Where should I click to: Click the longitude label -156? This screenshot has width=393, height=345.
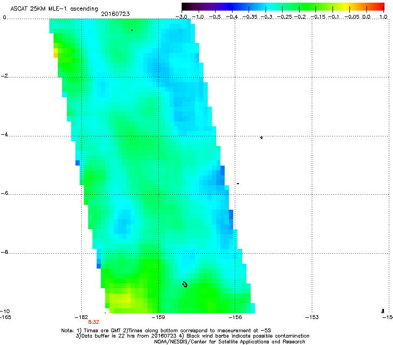pos(235,317)
